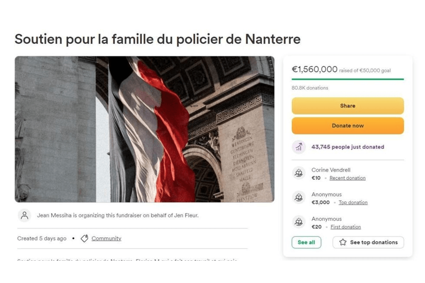The height and width of the screenshot is (283, 425).
Task: Click the donation icon next to Corine Vendrell
Action: pyautogui.click(x=299, y=173)
